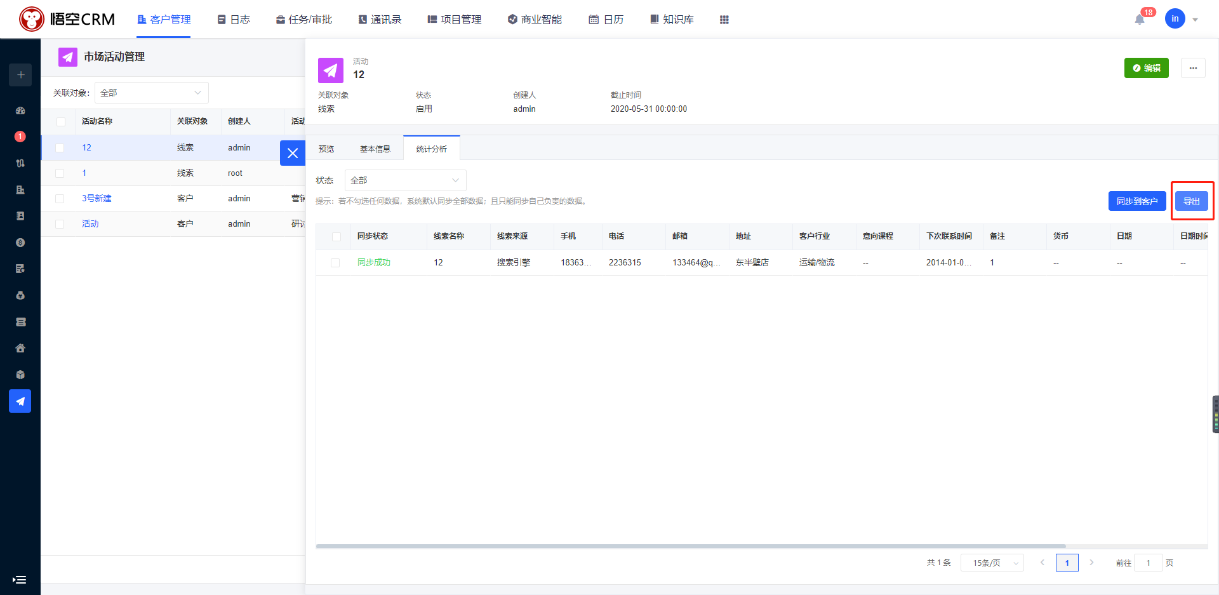Open the 15条/页 page size dropdown
Viewport: 1219px width, 595px height.
point(992,563)
